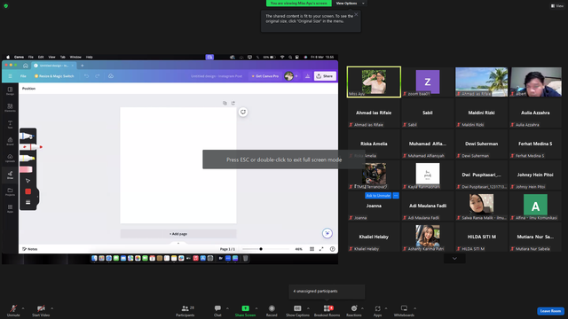Click the add page icon above canvas

click(x=233, y=103)
